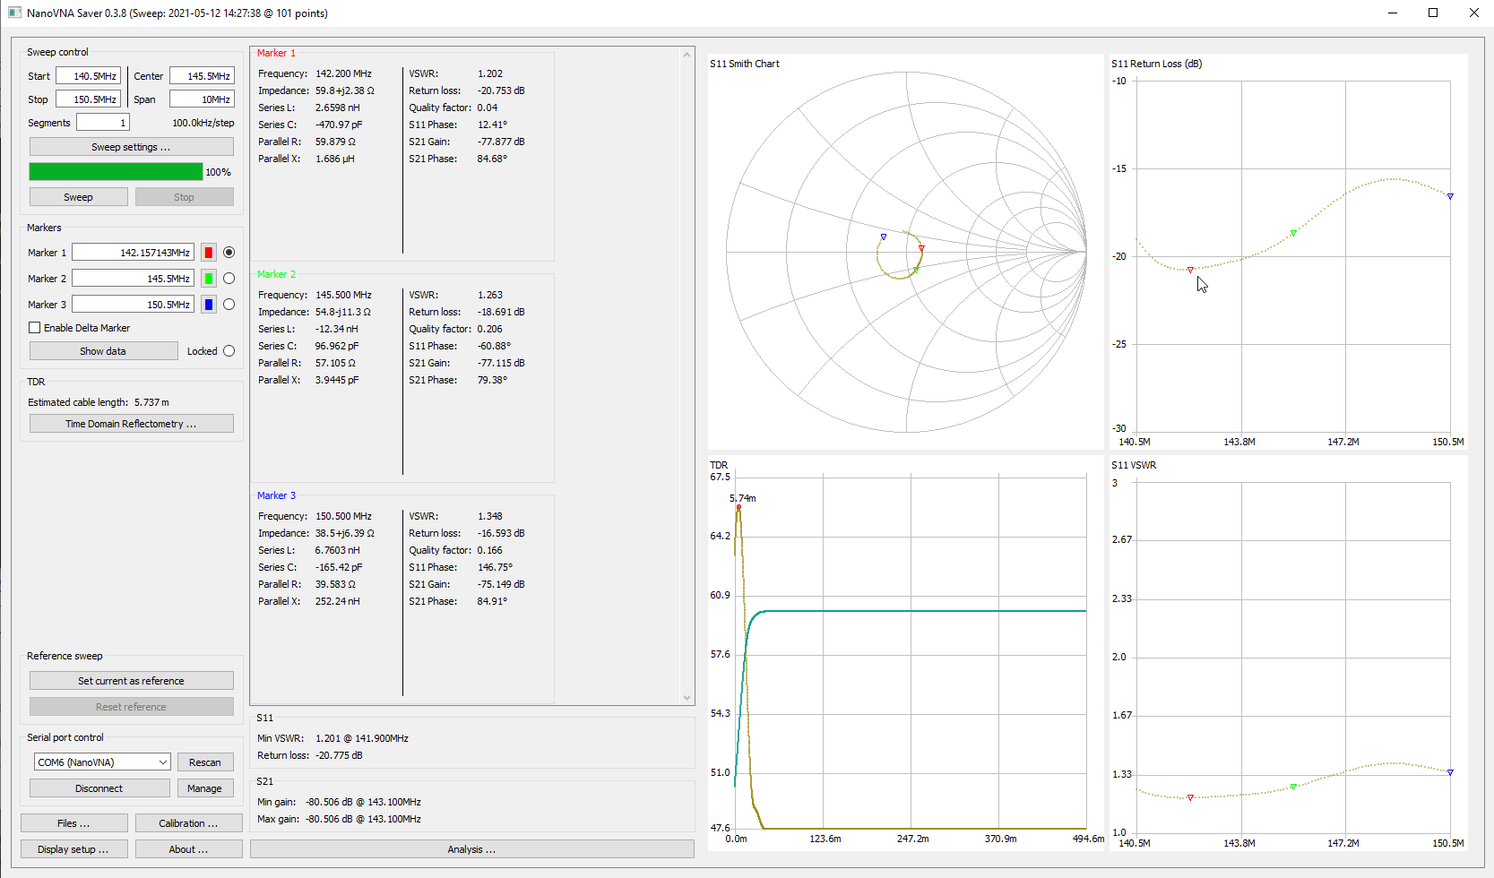Click the disabled Stop sweep button
The width and height of the screenshot is (1494, 878).
184,197
